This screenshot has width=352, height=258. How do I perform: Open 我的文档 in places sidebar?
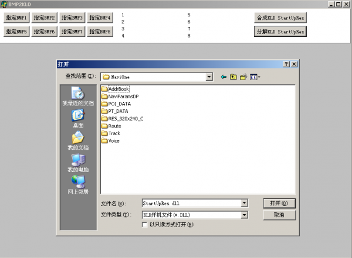(x=78, y=141)
